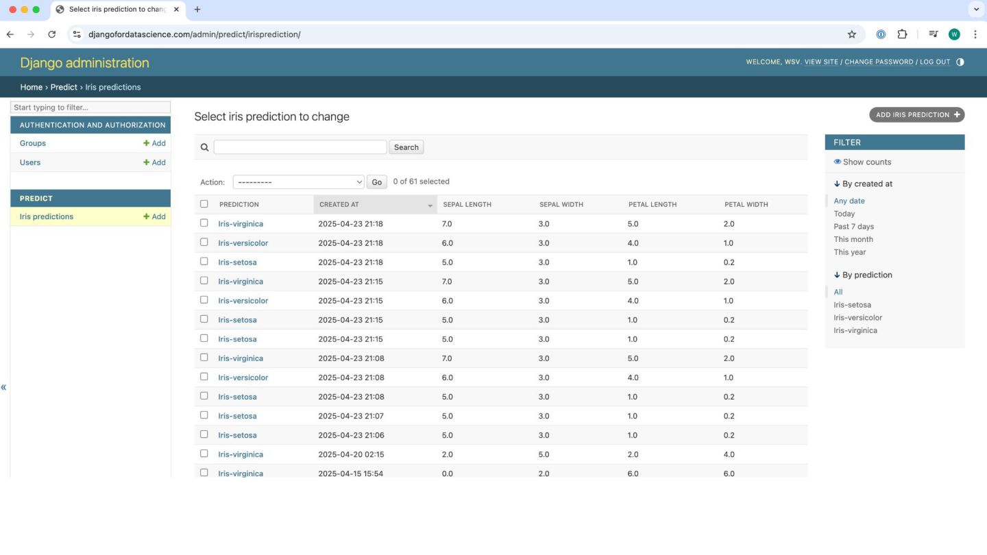
Task: Open the browser extensions puzzle icon
Action: pyautogui.click(x=902, y=34)
